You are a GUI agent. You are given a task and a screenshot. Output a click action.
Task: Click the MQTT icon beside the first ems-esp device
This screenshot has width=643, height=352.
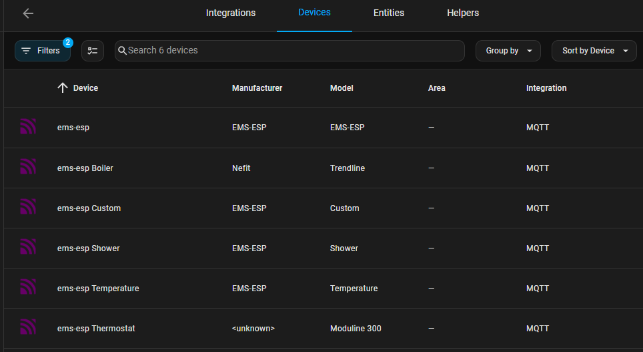pyautogui.click(x=27, y=127)
